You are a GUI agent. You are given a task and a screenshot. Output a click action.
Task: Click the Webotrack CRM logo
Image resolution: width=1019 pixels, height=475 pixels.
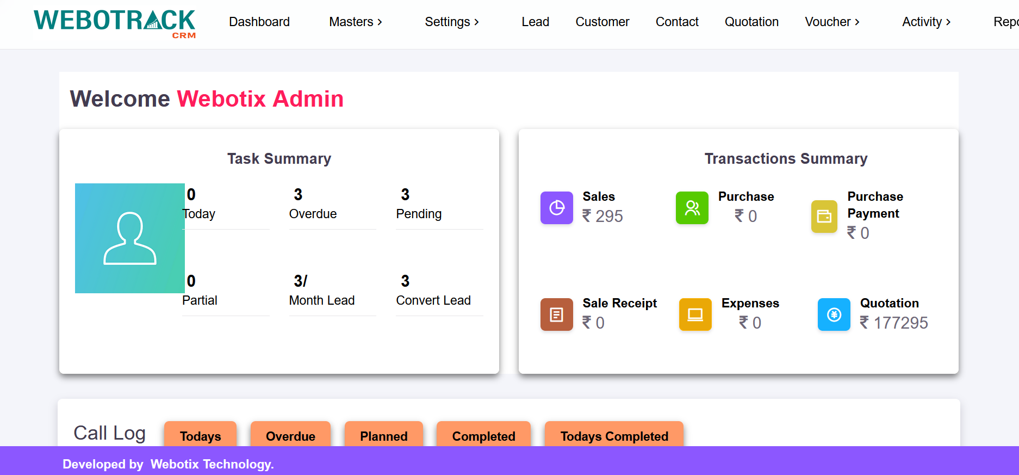[x=115, y=23]
